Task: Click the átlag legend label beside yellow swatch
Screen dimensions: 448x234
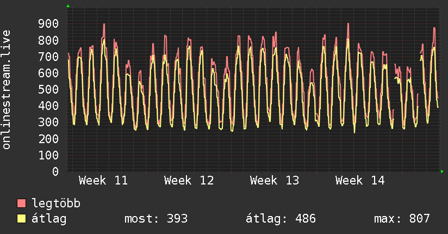Action: [49, 219]
